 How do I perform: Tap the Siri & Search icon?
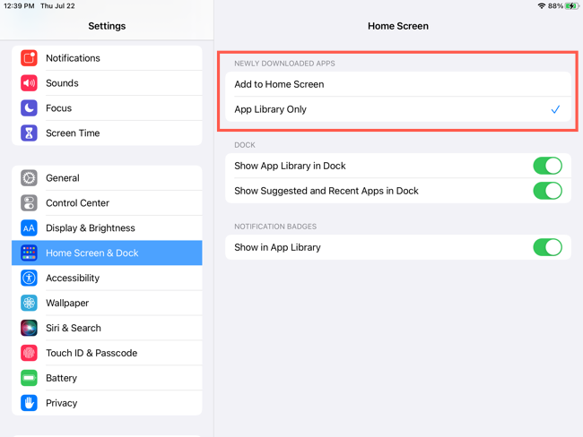[29, 329]
